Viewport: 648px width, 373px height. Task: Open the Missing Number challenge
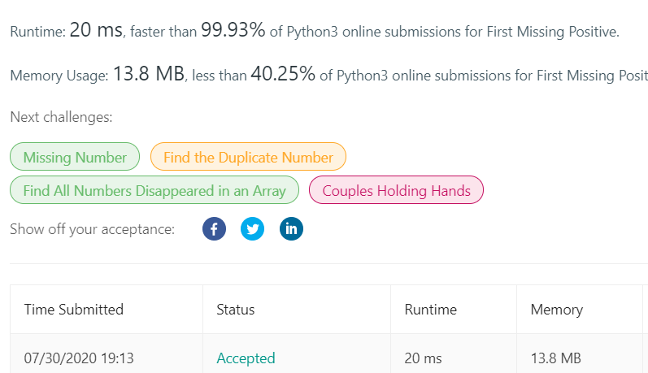(75, 157)
